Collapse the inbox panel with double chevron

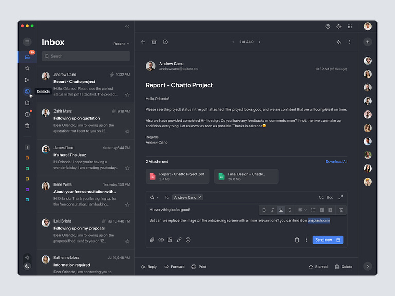tap(127, 26)
